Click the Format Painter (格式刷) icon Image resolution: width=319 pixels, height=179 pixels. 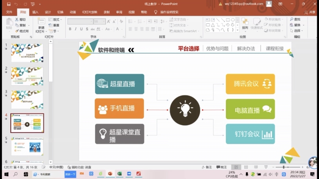click(17, 31)
